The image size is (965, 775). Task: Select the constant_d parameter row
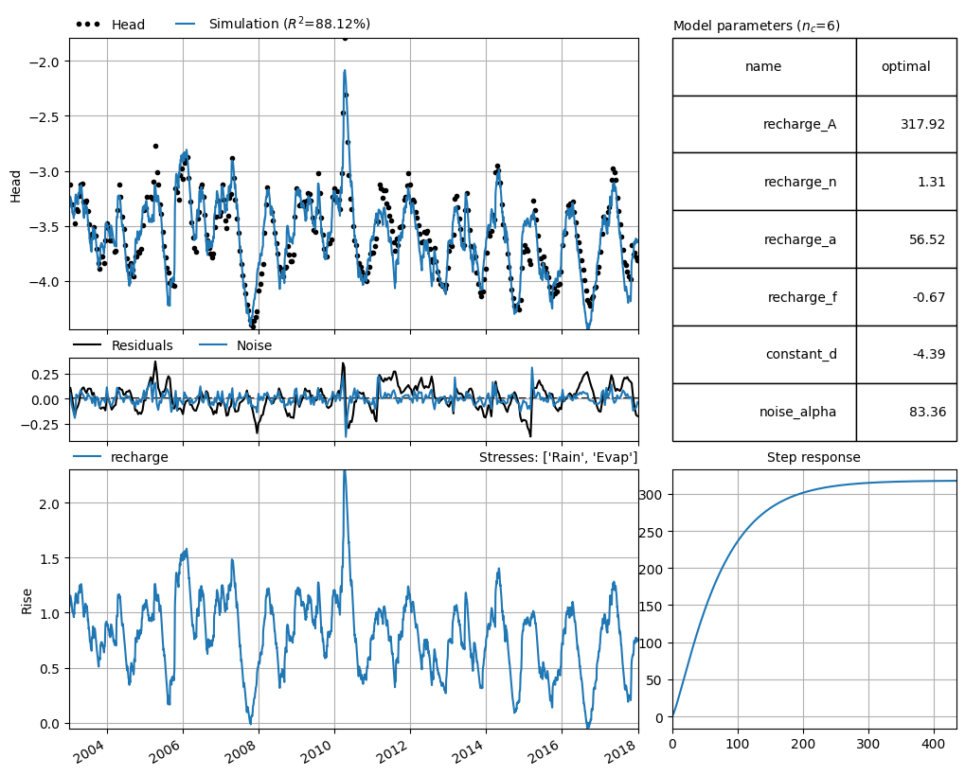[x=814, y=354]
